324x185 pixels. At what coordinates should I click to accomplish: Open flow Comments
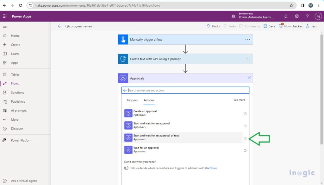[250, 26]
